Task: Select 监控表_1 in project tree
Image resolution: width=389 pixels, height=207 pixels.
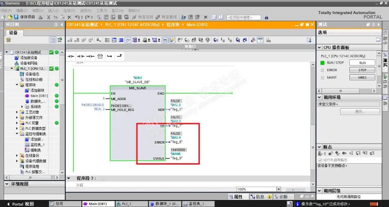Action: [x=37, y=145]
